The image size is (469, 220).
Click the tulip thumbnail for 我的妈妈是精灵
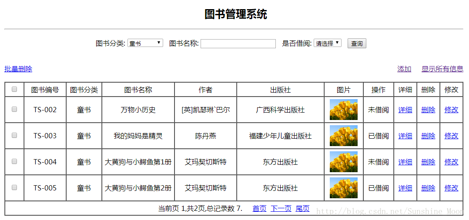[344, 135]
